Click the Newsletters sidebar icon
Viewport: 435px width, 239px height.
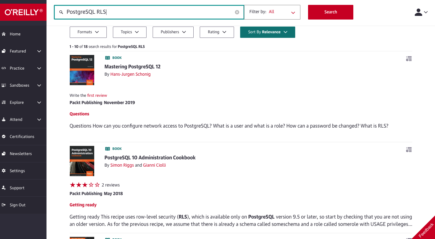(x=4, y=154)
